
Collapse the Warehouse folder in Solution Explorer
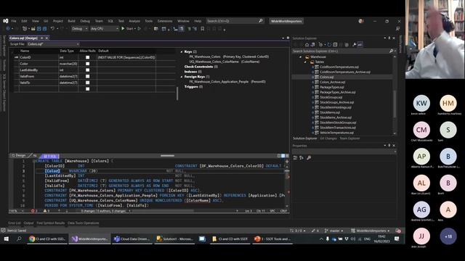[300, 57]
